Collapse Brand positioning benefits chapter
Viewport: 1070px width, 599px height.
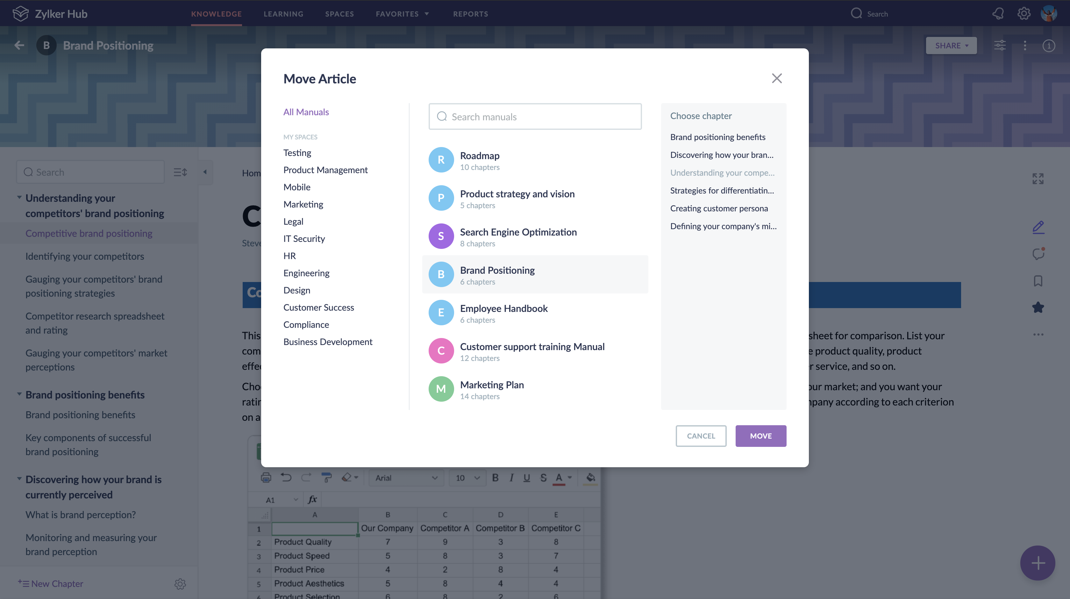[19, 394]
